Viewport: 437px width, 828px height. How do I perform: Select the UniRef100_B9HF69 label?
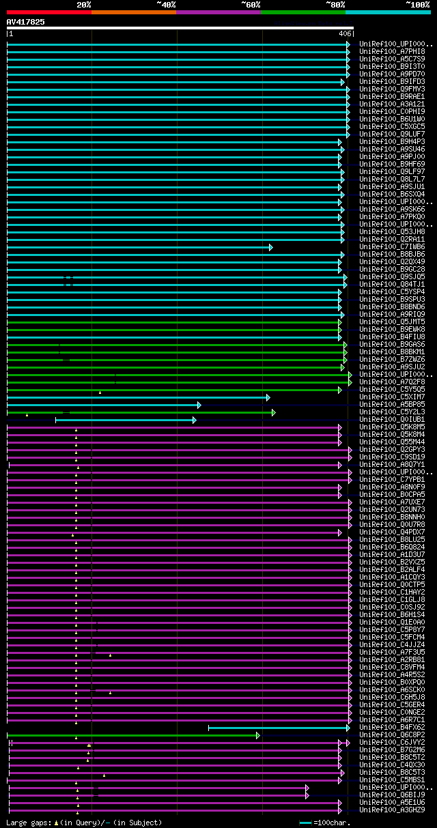coord(393,164)
